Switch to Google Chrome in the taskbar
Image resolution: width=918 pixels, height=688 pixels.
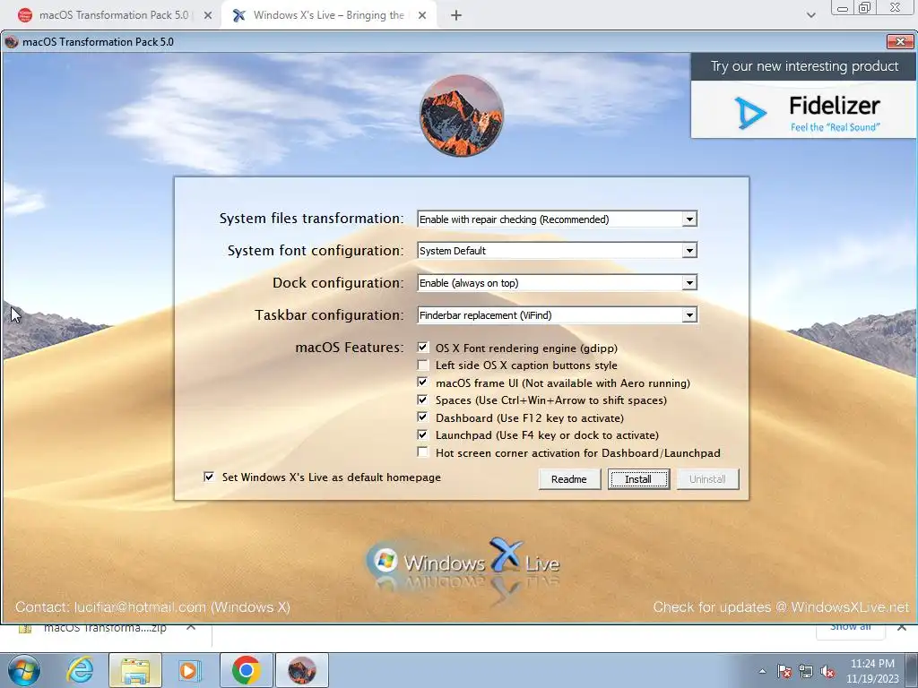(x=246, y=670)
